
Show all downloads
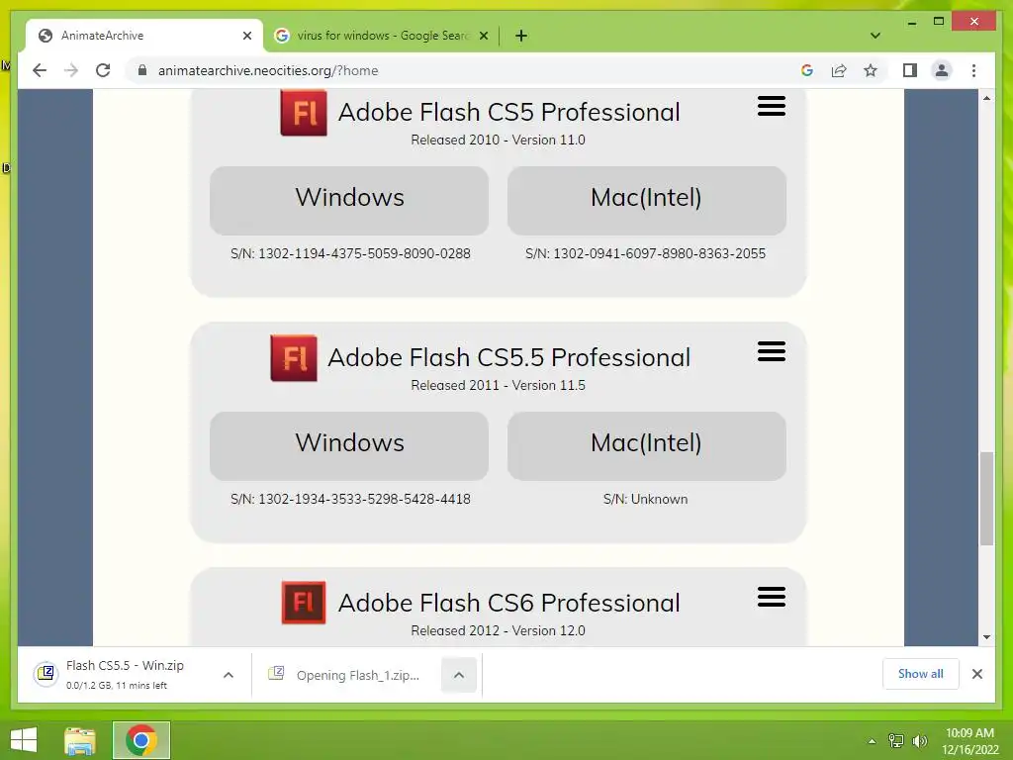click(921, 674)
